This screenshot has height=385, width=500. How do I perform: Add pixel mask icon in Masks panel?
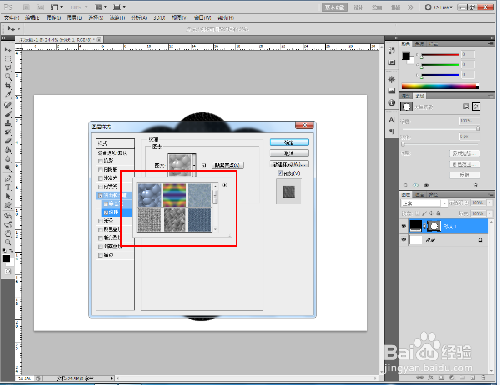coord(466,106)
